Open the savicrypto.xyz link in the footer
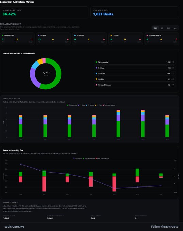The image size is (183, 231). click(x=14, y=227)
